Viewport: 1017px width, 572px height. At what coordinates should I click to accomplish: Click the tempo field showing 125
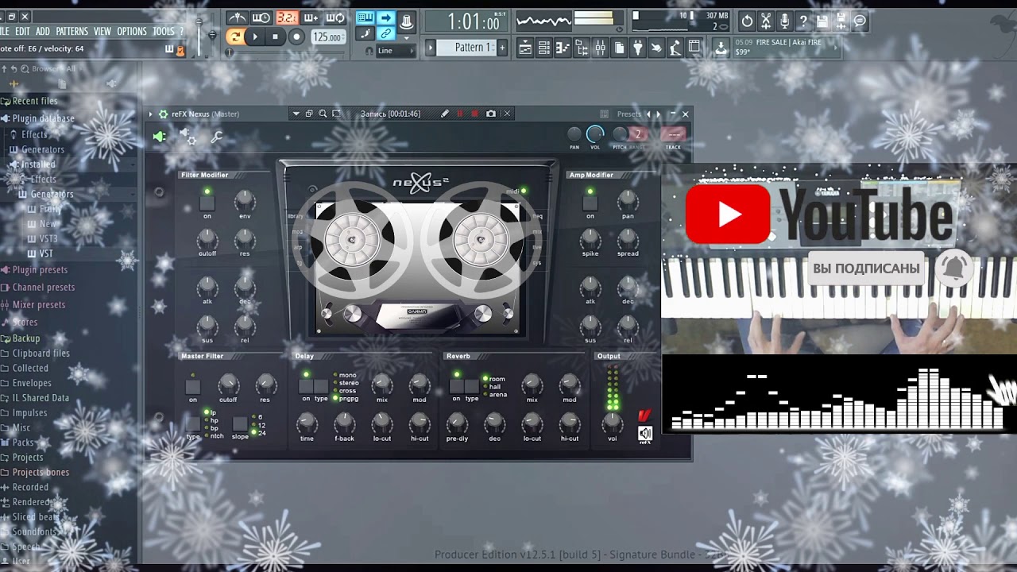click(x=327, y=37)
